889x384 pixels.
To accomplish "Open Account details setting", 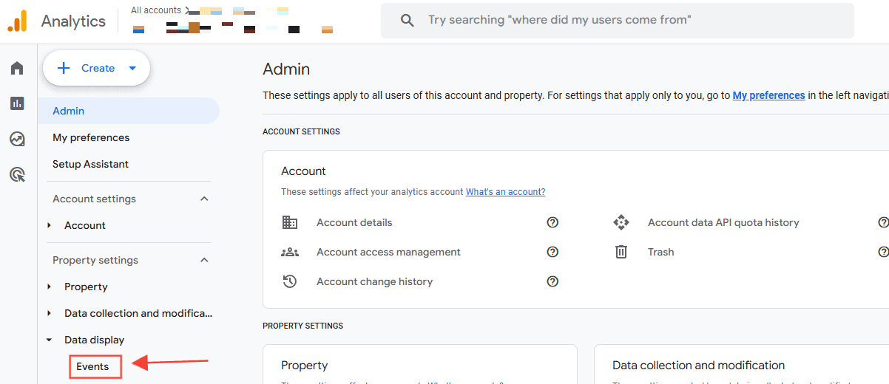I will (354, 222).
